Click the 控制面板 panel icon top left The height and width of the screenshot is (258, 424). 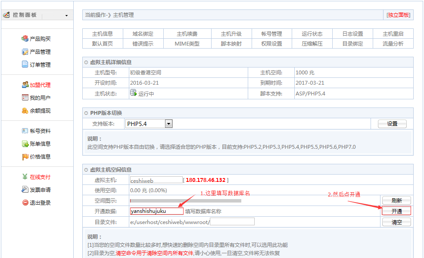click(x=7, y=14)
